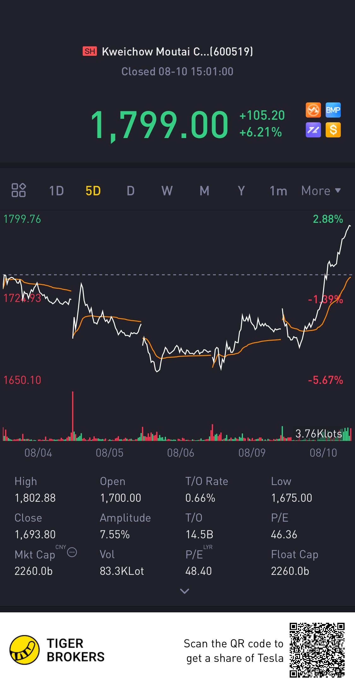This screenshot has height=688, width=355.
Task: Switch to the 1m interval tab
Action: 278,191
